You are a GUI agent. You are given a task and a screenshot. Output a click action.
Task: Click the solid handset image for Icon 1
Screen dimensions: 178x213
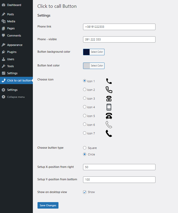click(109, 81)
